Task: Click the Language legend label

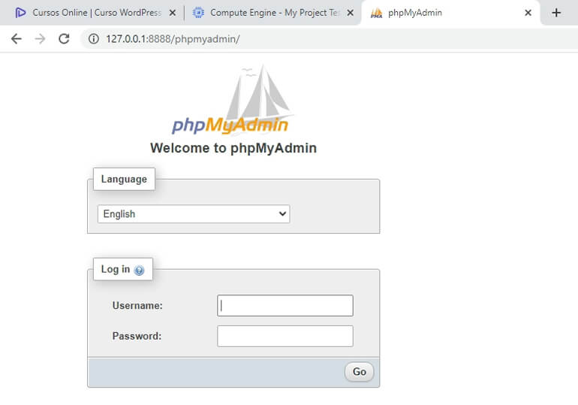Action: tap(124, 179)
